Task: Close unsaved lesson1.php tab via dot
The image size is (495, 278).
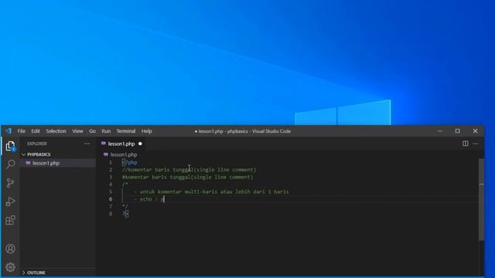Action: [140, 144]
